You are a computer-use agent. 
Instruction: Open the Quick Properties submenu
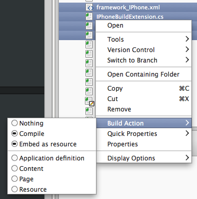(144, 134)
